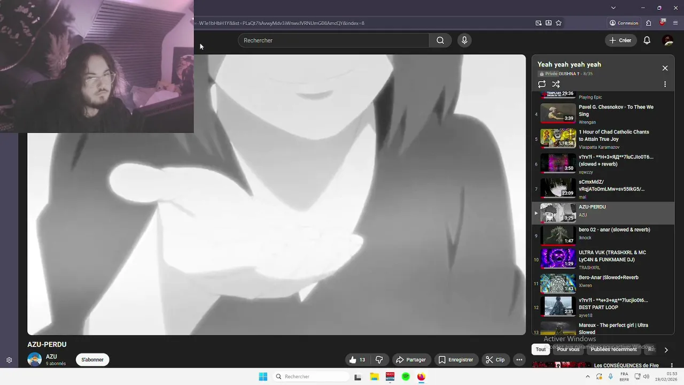Show hidden system tray icons
Image resolution: width=684 pixels, height=385 pixels.
[588, 376]
